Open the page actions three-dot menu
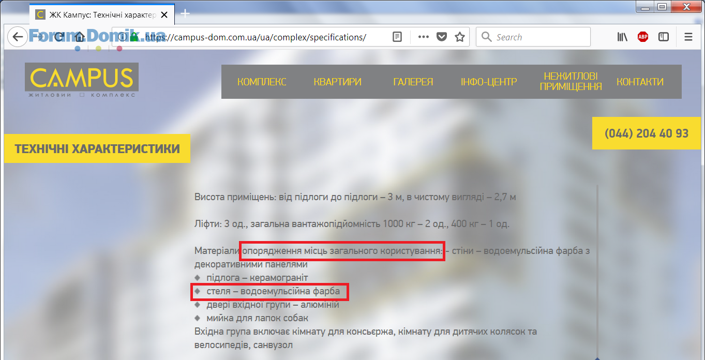Viewport: 705px width, 360px height. point(423,37)
